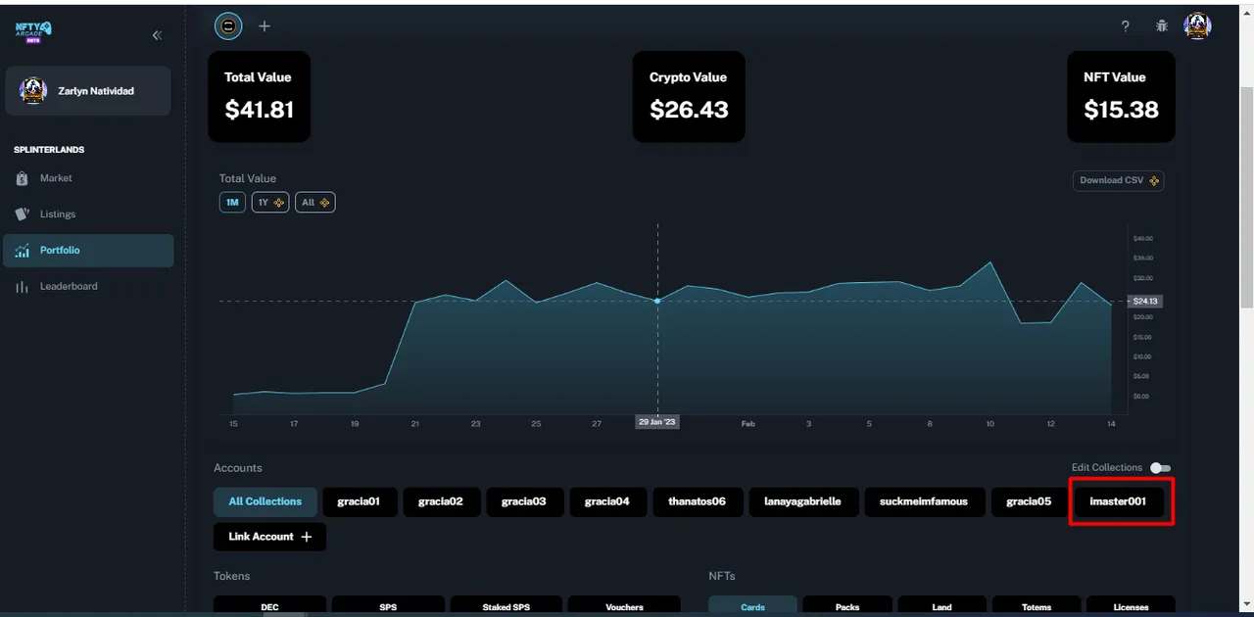Open Listings in sidebar
The height and width of the screenshot is (617, 1254).
pos(88,214)
